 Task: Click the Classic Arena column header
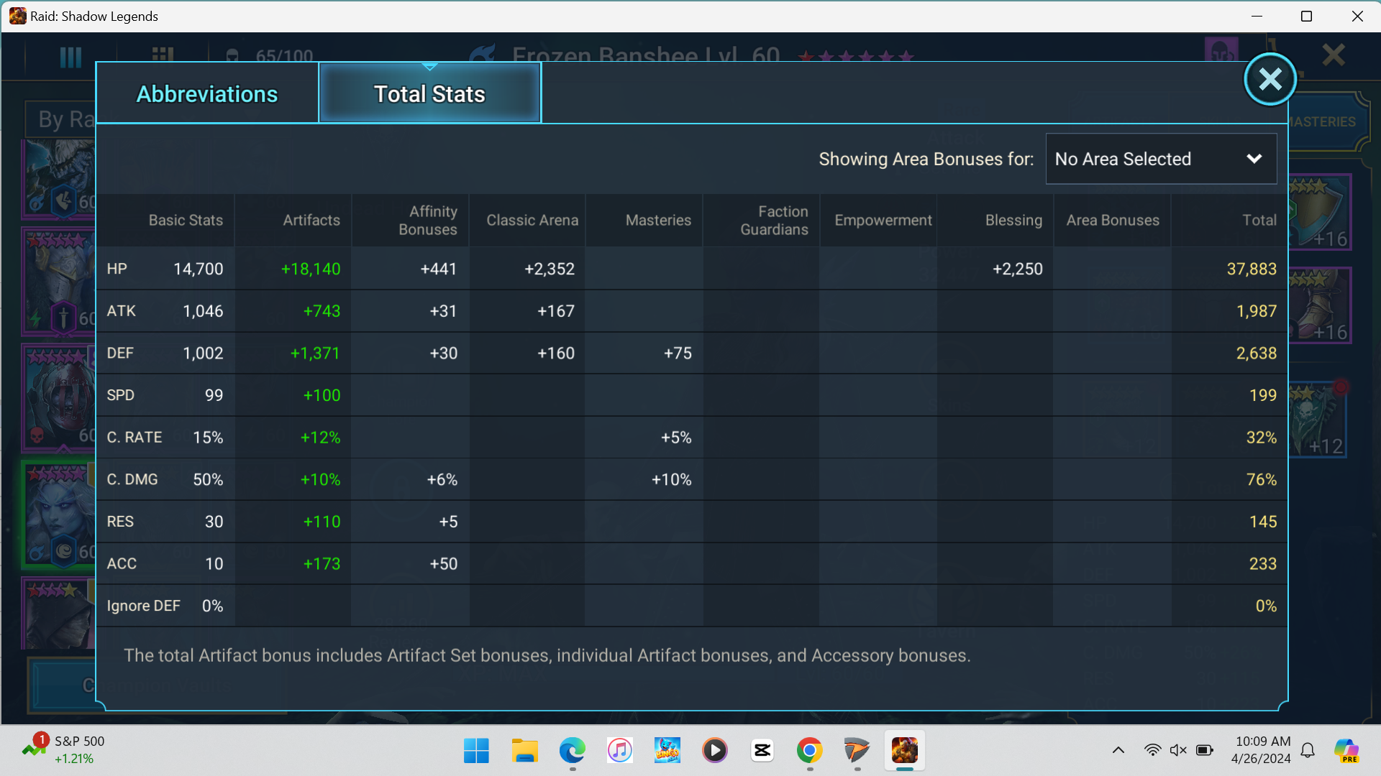pos(532,221)
